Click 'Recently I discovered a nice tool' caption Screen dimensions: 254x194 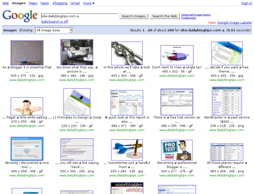[27, 165]
